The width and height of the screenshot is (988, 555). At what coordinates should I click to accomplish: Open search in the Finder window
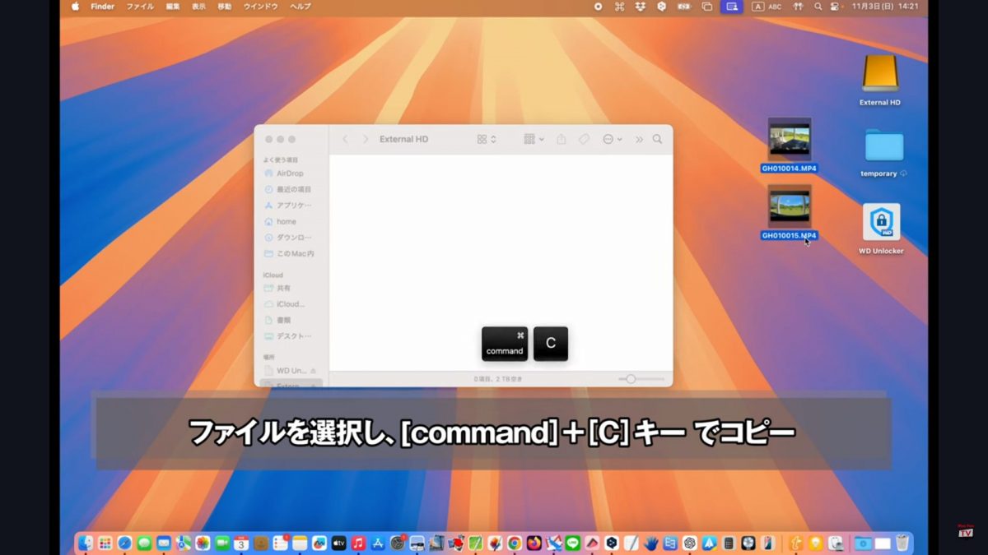(x=657, y=140)
